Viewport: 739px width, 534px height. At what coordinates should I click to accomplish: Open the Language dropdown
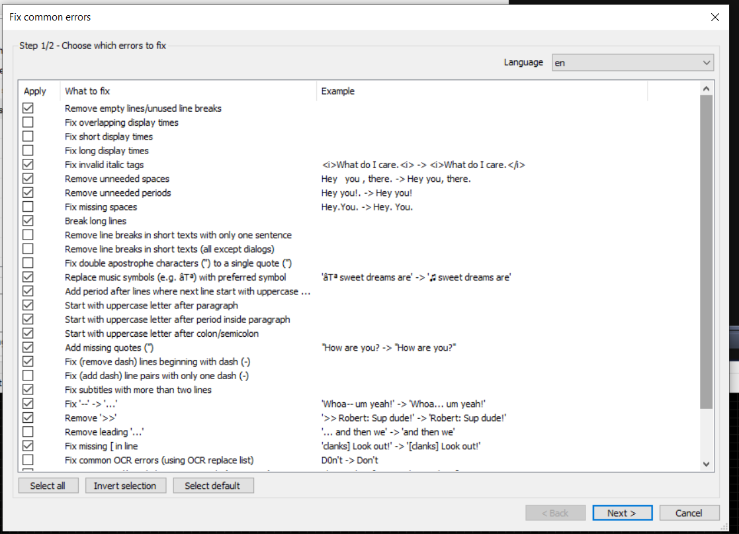coord(632,62)
